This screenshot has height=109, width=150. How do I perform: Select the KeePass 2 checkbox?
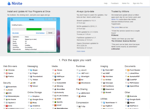(126, 106)
